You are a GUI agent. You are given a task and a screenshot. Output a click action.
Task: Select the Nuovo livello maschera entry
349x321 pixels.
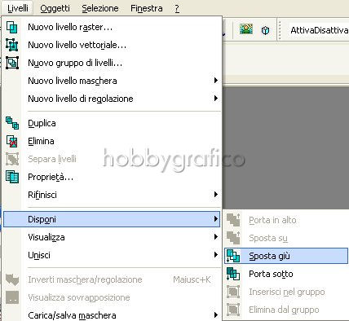tap(112, 81)
